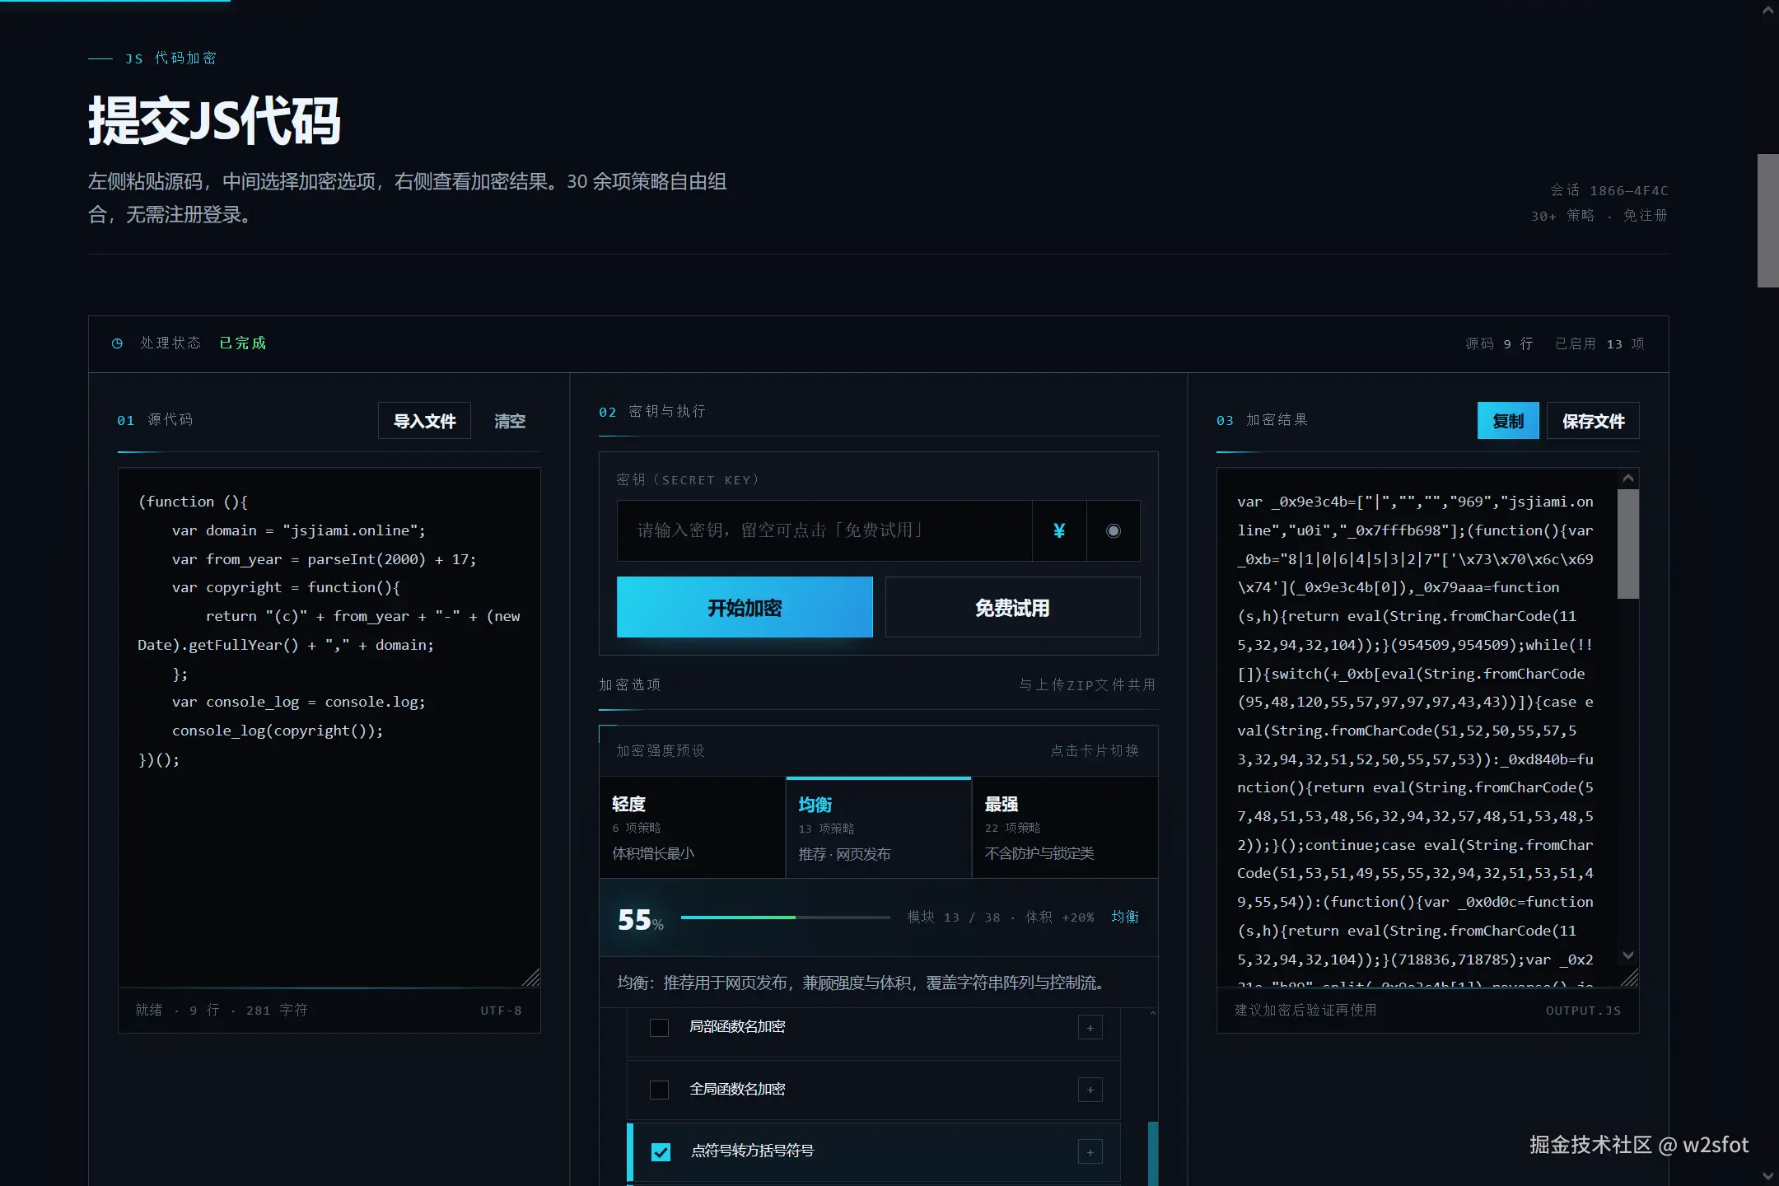Click the blue 均衡 label beside 体积 +20%
Screen dimensions: 1779x1186
(1124, 917)
